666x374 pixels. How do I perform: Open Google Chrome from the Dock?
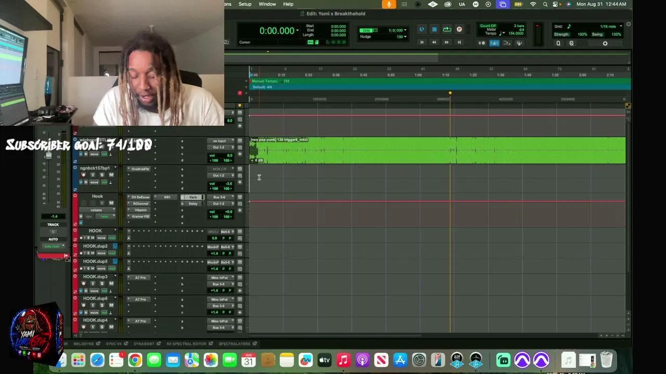coord(135,360)
